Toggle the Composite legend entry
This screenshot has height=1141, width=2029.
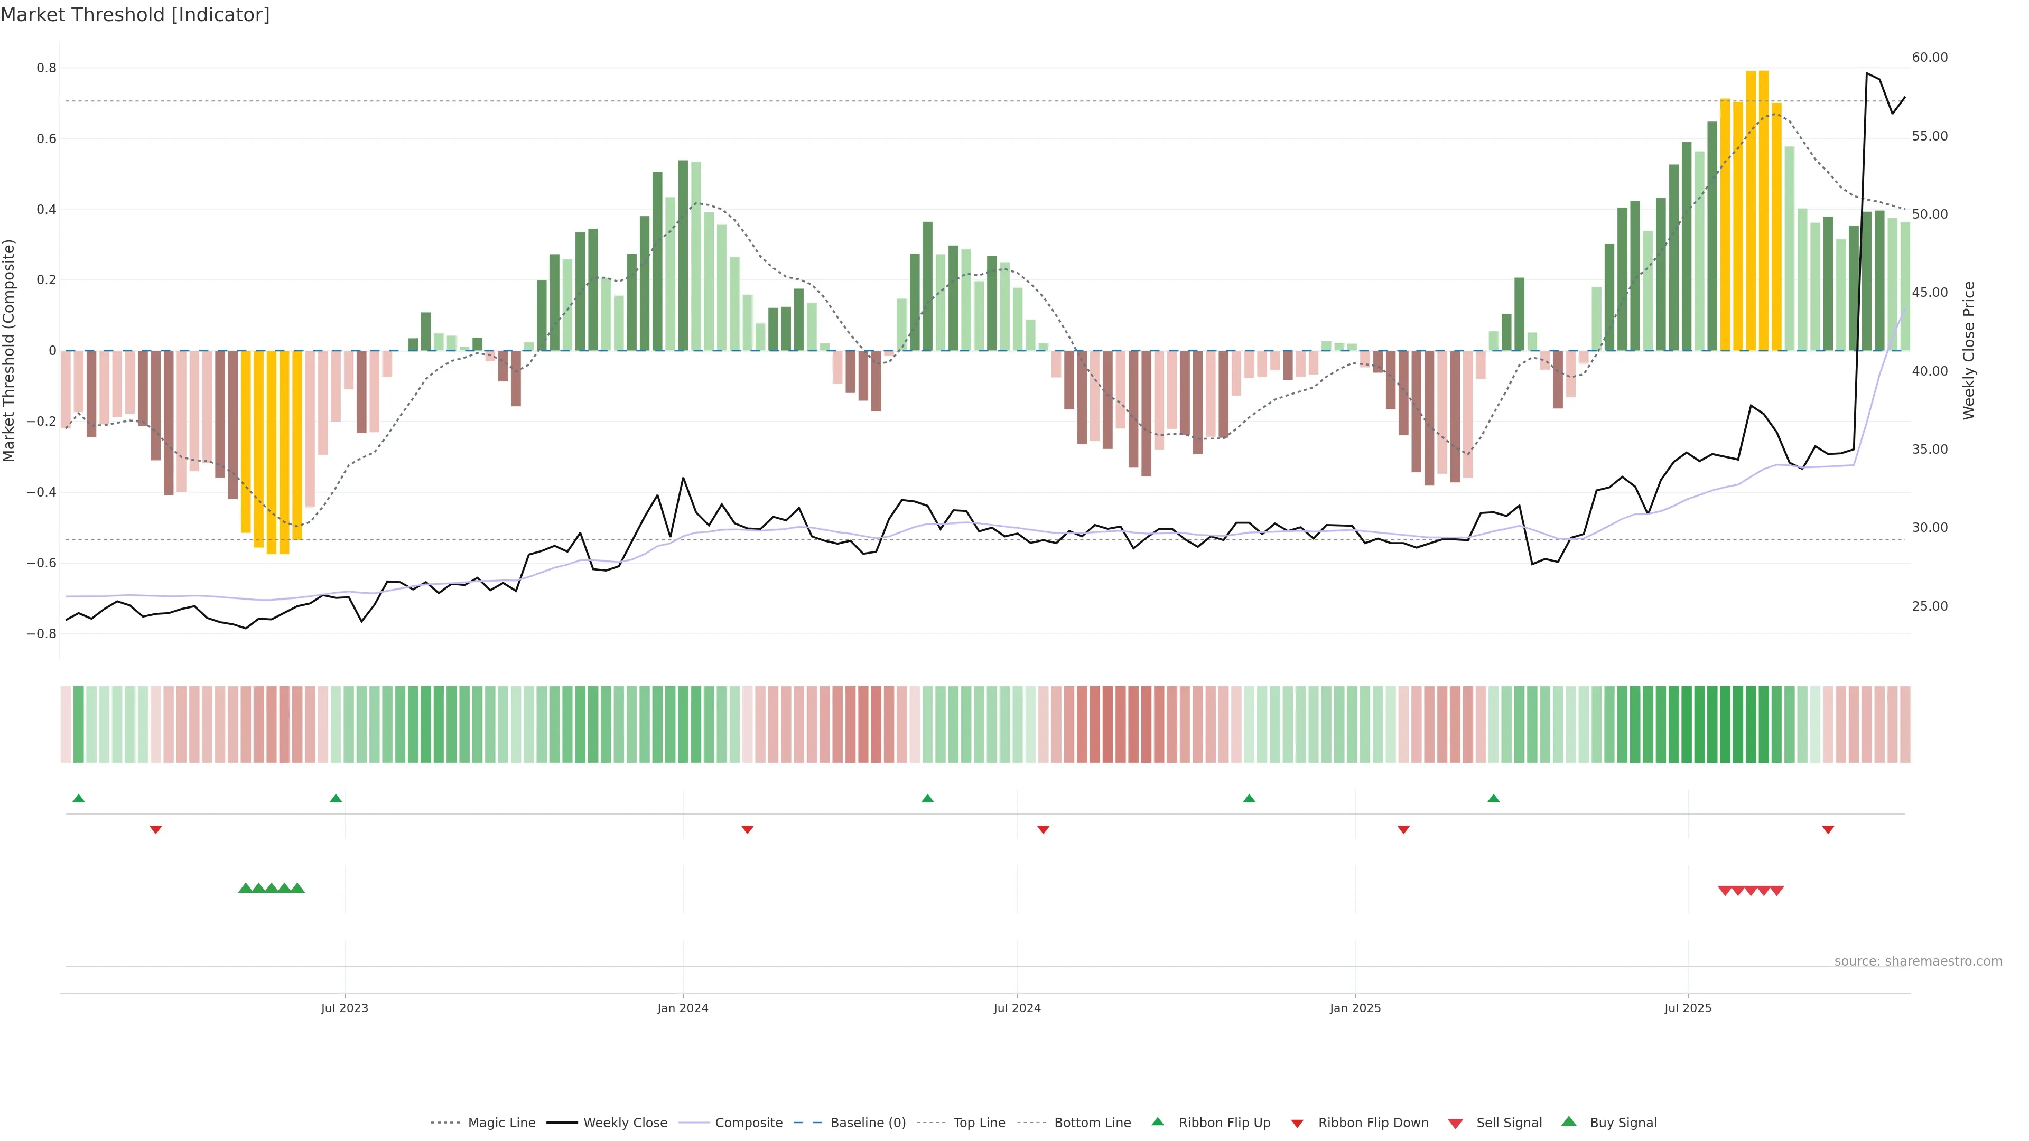pos(748,1123)
